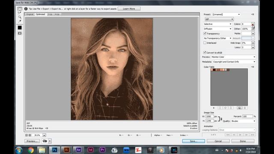Open the Looping Options dropdown
The height and width of the screenshot is (154, 274).
tap(237, 130)
